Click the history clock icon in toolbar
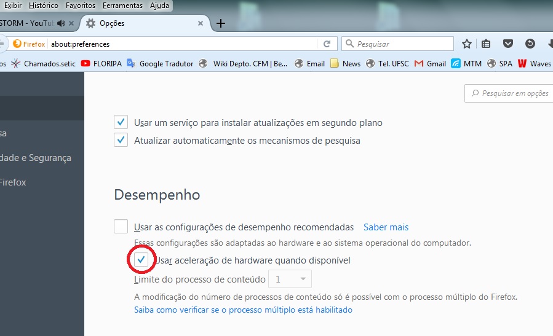The image size is (553, 336). tap(530, 44)
